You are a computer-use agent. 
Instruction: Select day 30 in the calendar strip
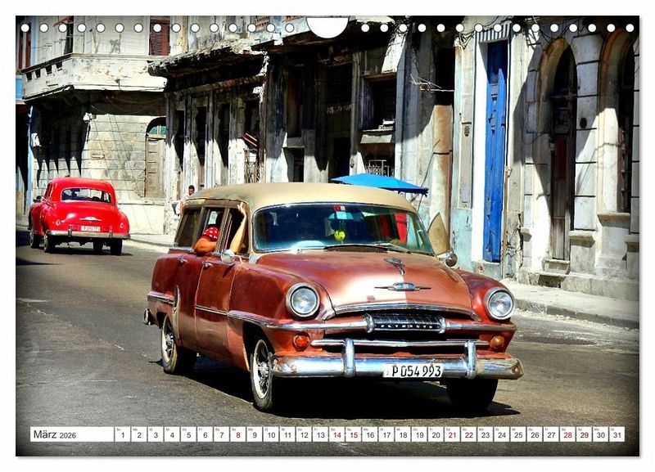point(601,434)
